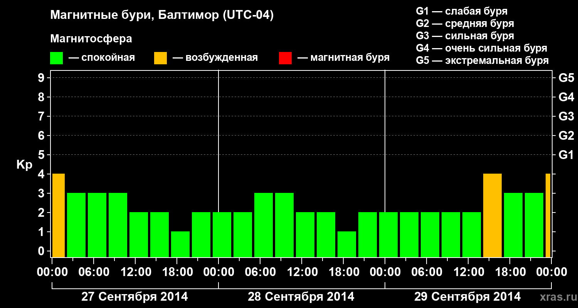This screenshot has height=308, width=578.
Task: Click the 'G1 — слабая буря' legend line
Action: pos(462,11)
